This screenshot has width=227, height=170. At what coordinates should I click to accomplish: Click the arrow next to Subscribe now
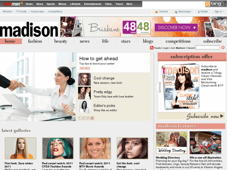(222, 116)
